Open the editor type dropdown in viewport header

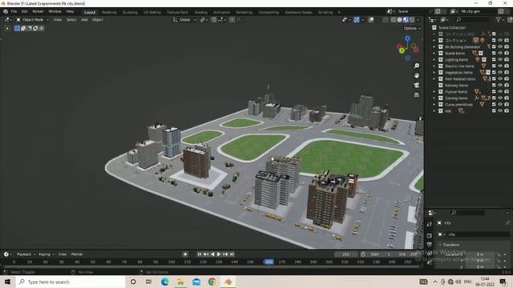click(x=8, y=20)
